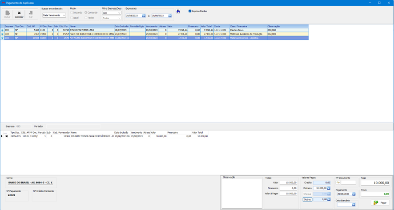Viewport: 394px width, 210px height.
Task: Click the plus icon on PACK FIX row
Action: [2, 33]
